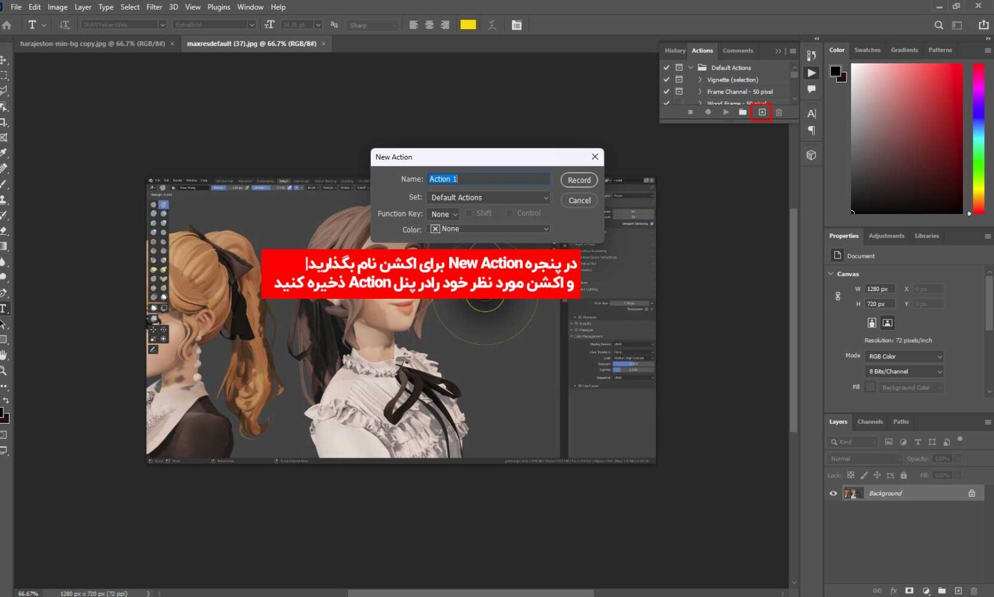Toggle the Vignette (selection) action checkmark

tap(667, 80)
